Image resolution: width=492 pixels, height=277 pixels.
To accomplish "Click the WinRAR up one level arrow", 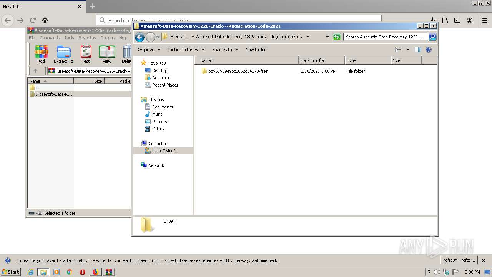I will click(x=35, y=71).
